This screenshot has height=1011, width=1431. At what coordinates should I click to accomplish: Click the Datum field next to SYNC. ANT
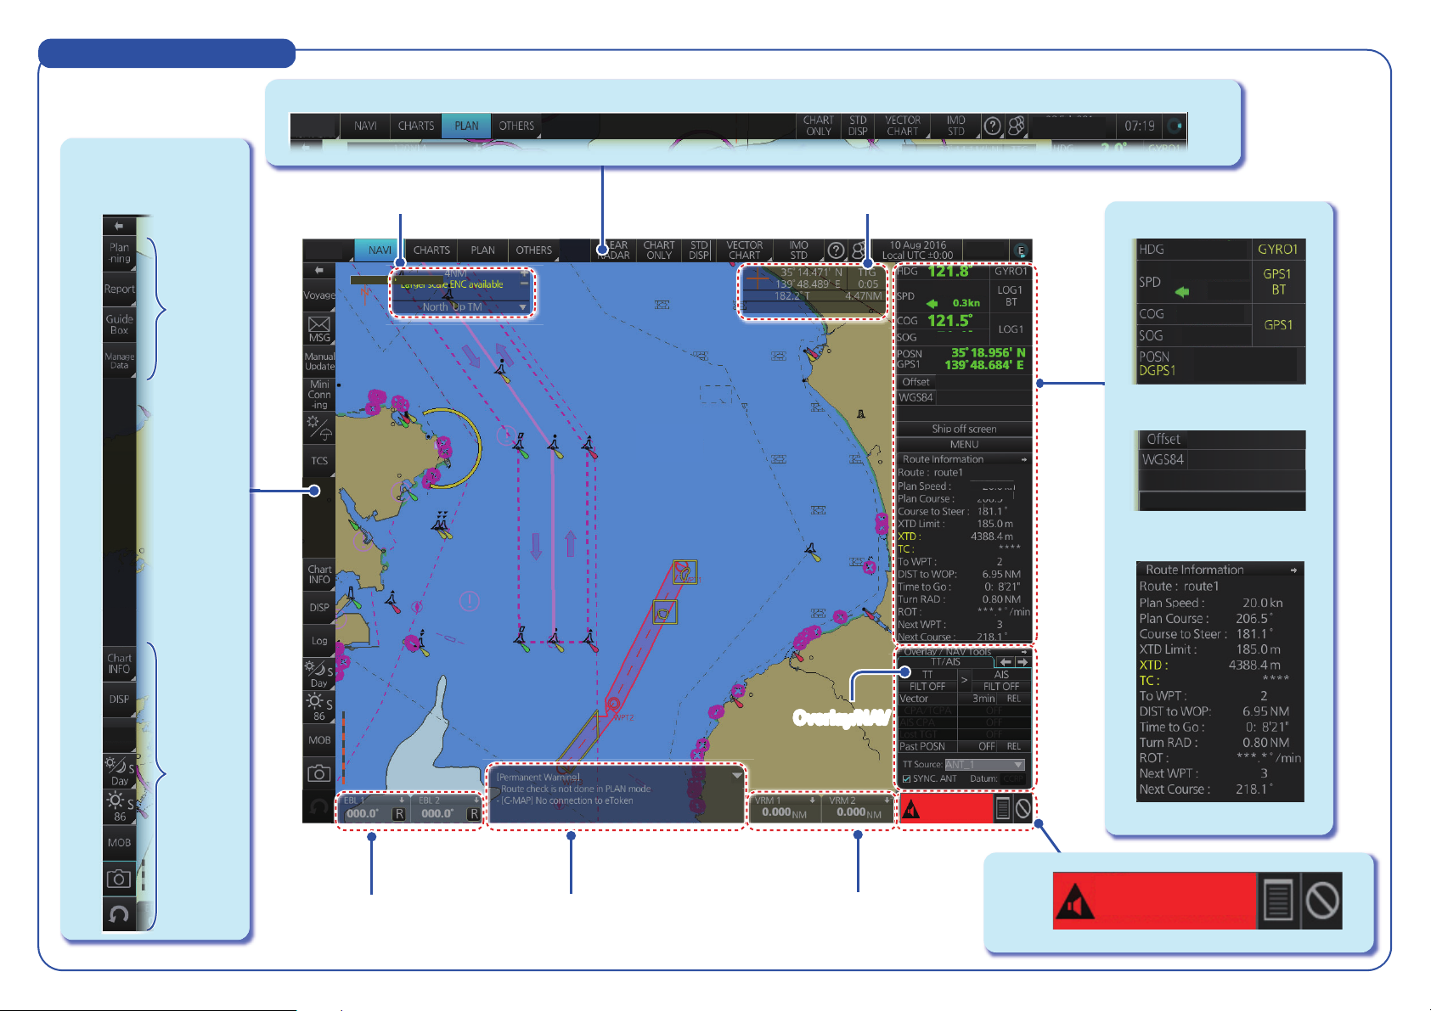tap(1013, 778)
